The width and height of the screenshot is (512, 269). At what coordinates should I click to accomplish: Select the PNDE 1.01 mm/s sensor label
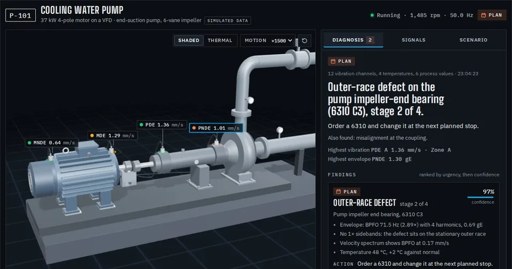tap(216, 128)
